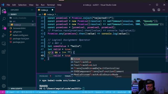
Task: Click the Spaces: 4 indentation status item
Action: coord(99,92)
